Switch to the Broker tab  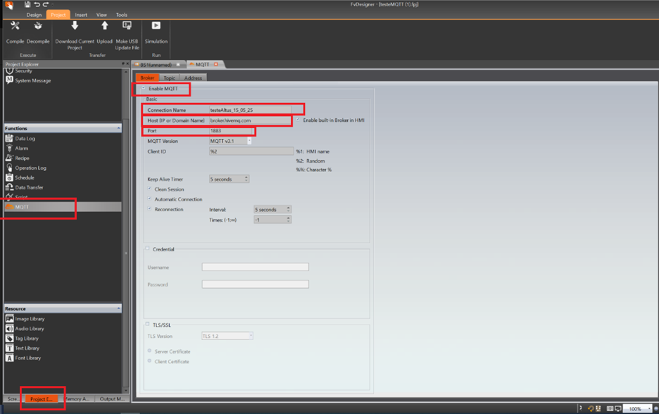[147, 77]
